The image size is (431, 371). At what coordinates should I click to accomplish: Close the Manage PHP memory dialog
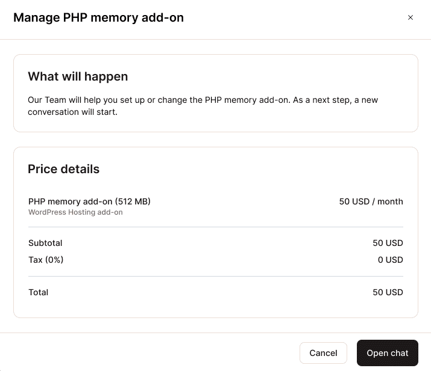[x=411, y=18]
